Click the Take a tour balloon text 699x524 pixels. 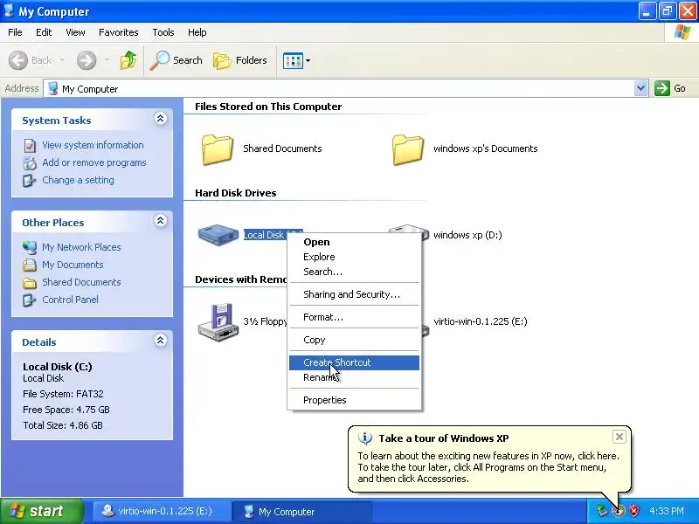point(488,467)
